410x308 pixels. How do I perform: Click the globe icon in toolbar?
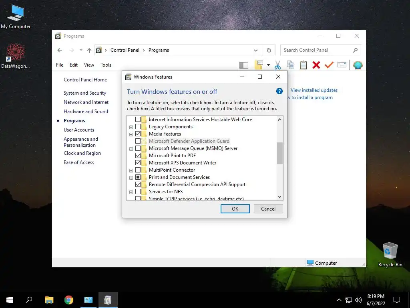pos(358,65)
